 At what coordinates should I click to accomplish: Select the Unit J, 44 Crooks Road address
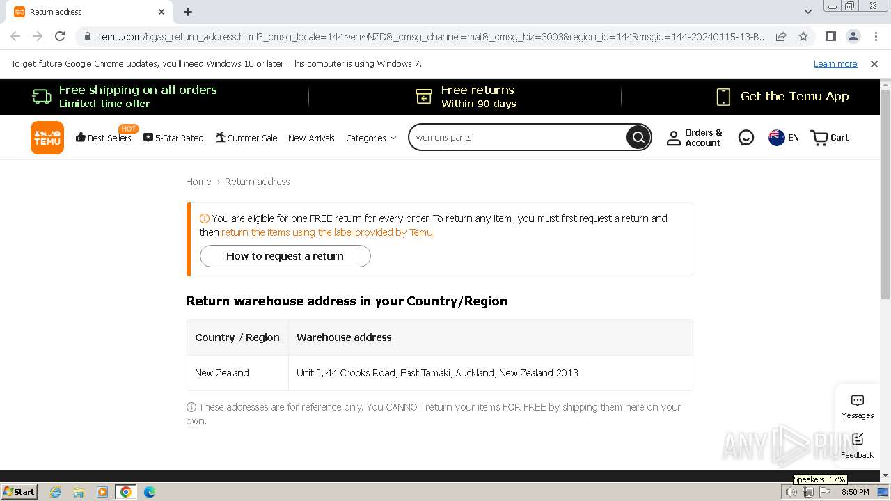[x=437, y=373]
